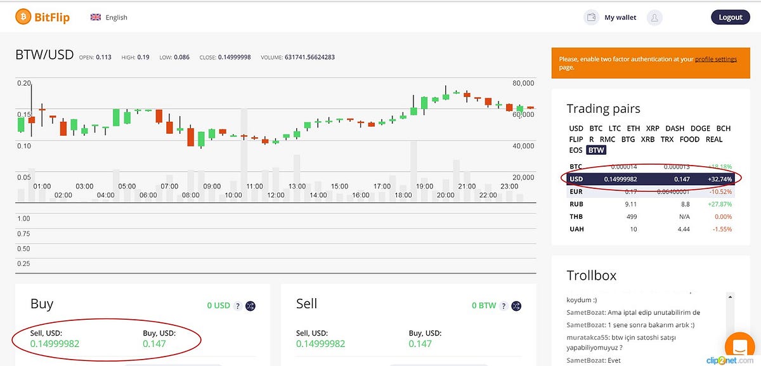Click the 0 USD balance in Buy panel
Image resolution: width=761 pixels, height=366 pixels.
point(219,306)
